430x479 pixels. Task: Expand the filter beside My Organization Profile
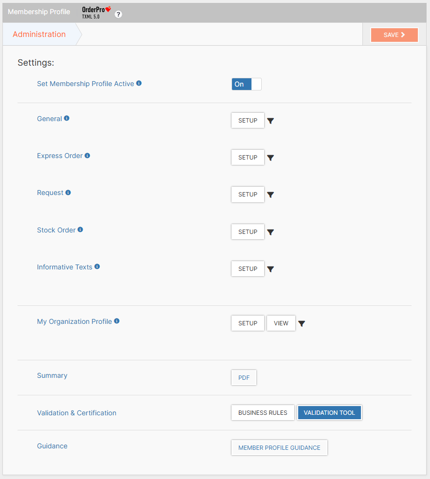pyautogui.click(x=301, y=323)
